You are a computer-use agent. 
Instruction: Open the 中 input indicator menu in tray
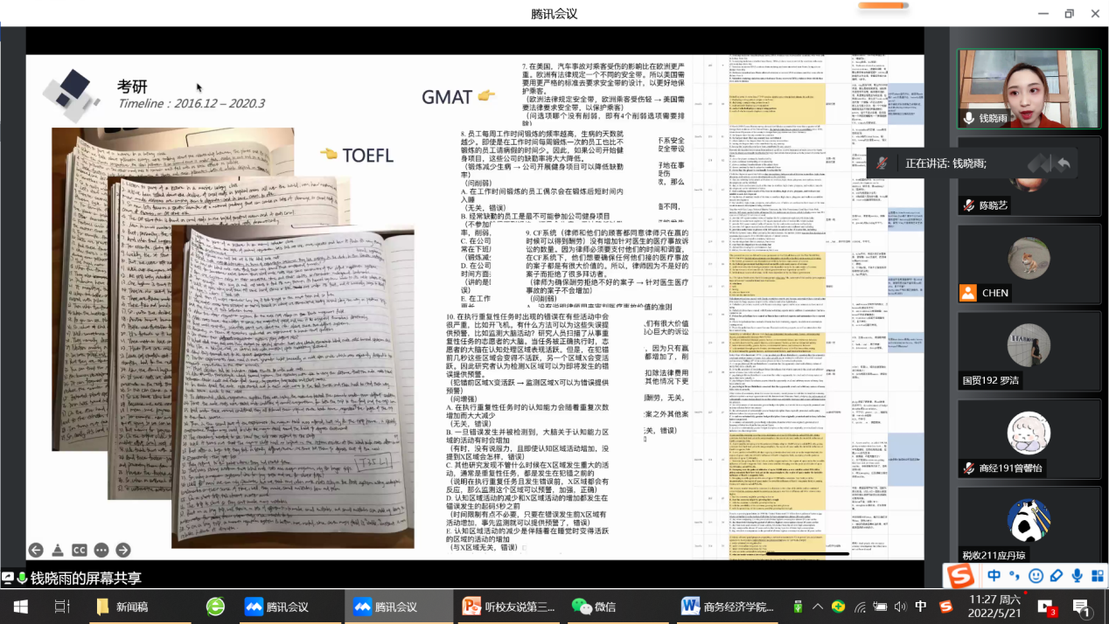(920, 606)
